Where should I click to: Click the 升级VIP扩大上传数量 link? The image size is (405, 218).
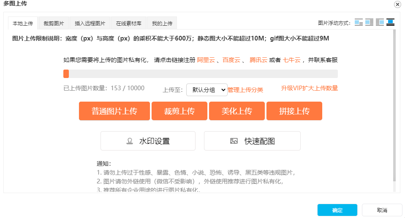tap(309, 88)
